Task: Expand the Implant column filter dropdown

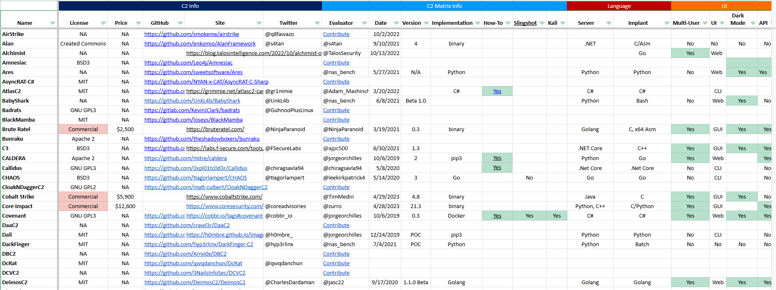Action: point(667,24)
